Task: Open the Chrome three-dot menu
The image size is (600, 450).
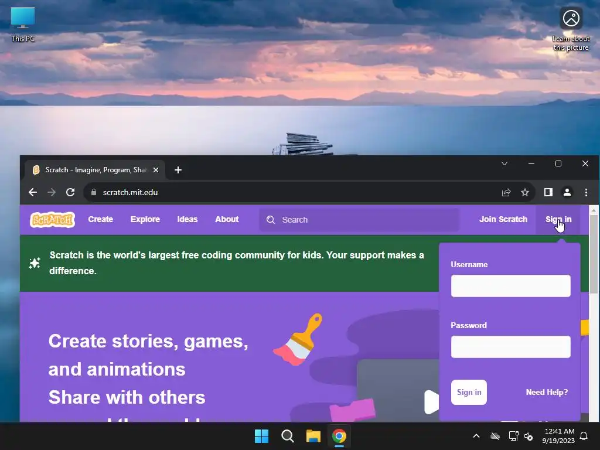Action: pos(586,192)
